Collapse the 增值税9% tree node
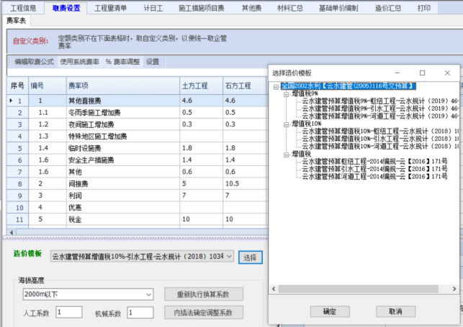 pos(286,94)
